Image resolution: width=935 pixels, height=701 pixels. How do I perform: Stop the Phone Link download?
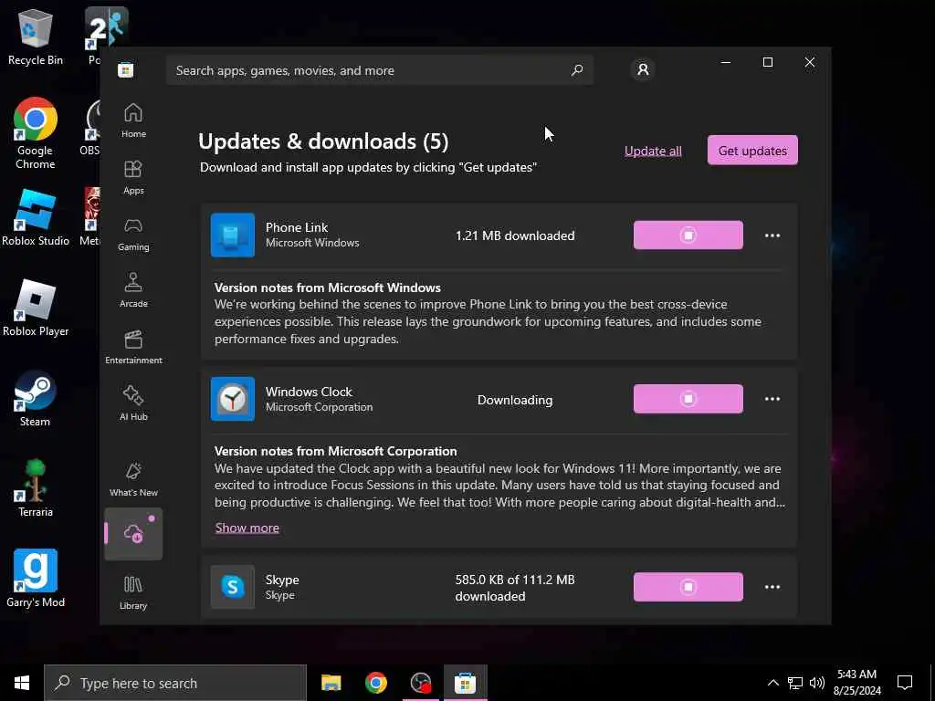click(688, 235)
